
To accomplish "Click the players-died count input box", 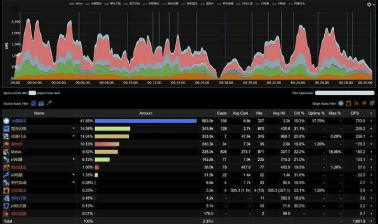I will [32, 94].
